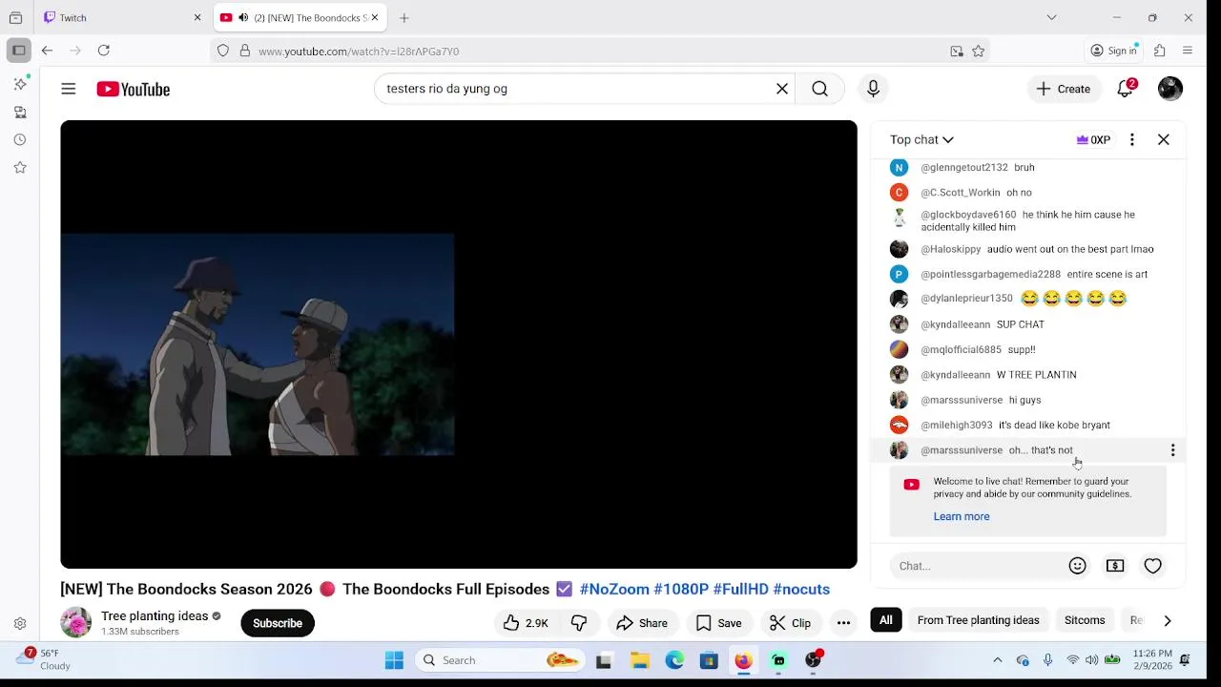
Task: Select the Boondocks YouTube tab
Action: [x=298, y=17]
